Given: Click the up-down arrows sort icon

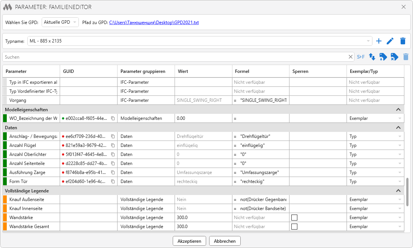Looking at the screenshot, I should point(372,57).
